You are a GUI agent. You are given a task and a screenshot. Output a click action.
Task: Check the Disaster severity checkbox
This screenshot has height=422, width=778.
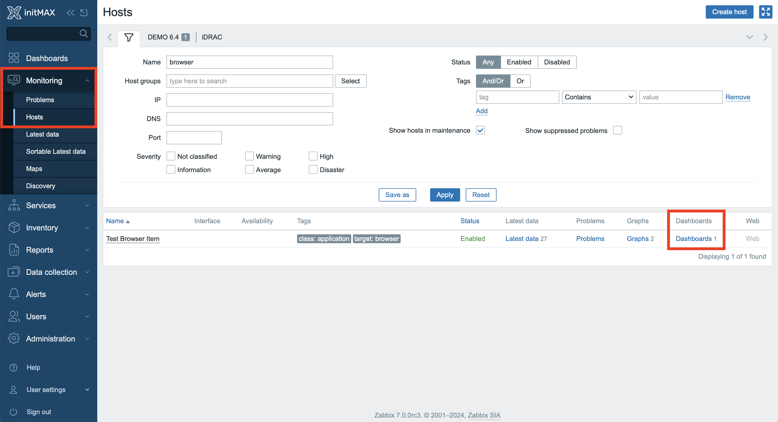(x=313, y=170)
